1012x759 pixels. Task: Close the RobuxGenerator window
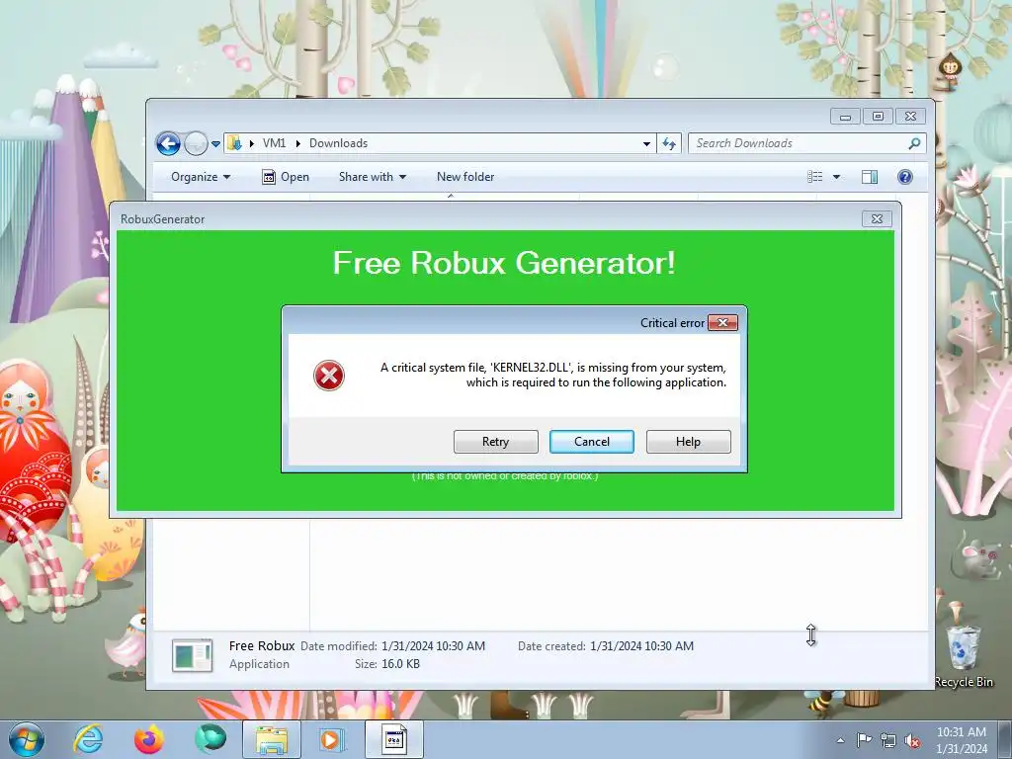coord(878,218)
